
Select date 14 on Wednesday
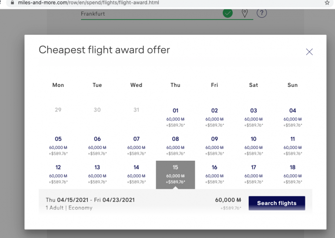(x=137, y=174)
